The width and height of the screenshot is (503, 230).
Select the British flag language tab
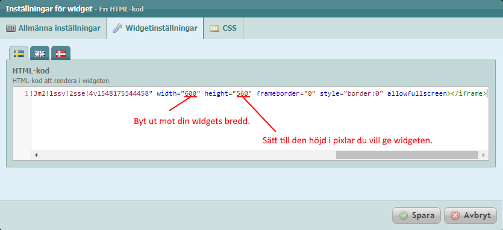click(x=40, y=54)
